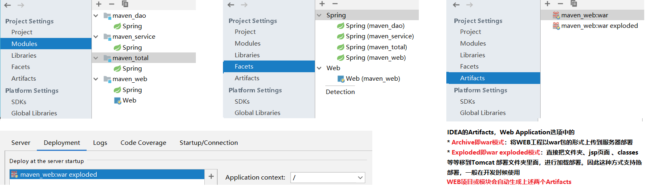Image resolution: width=645 pixels, height=188 pixels.
Task: Open the Startup/Connection tab
Action: click(x=208, y=143)
